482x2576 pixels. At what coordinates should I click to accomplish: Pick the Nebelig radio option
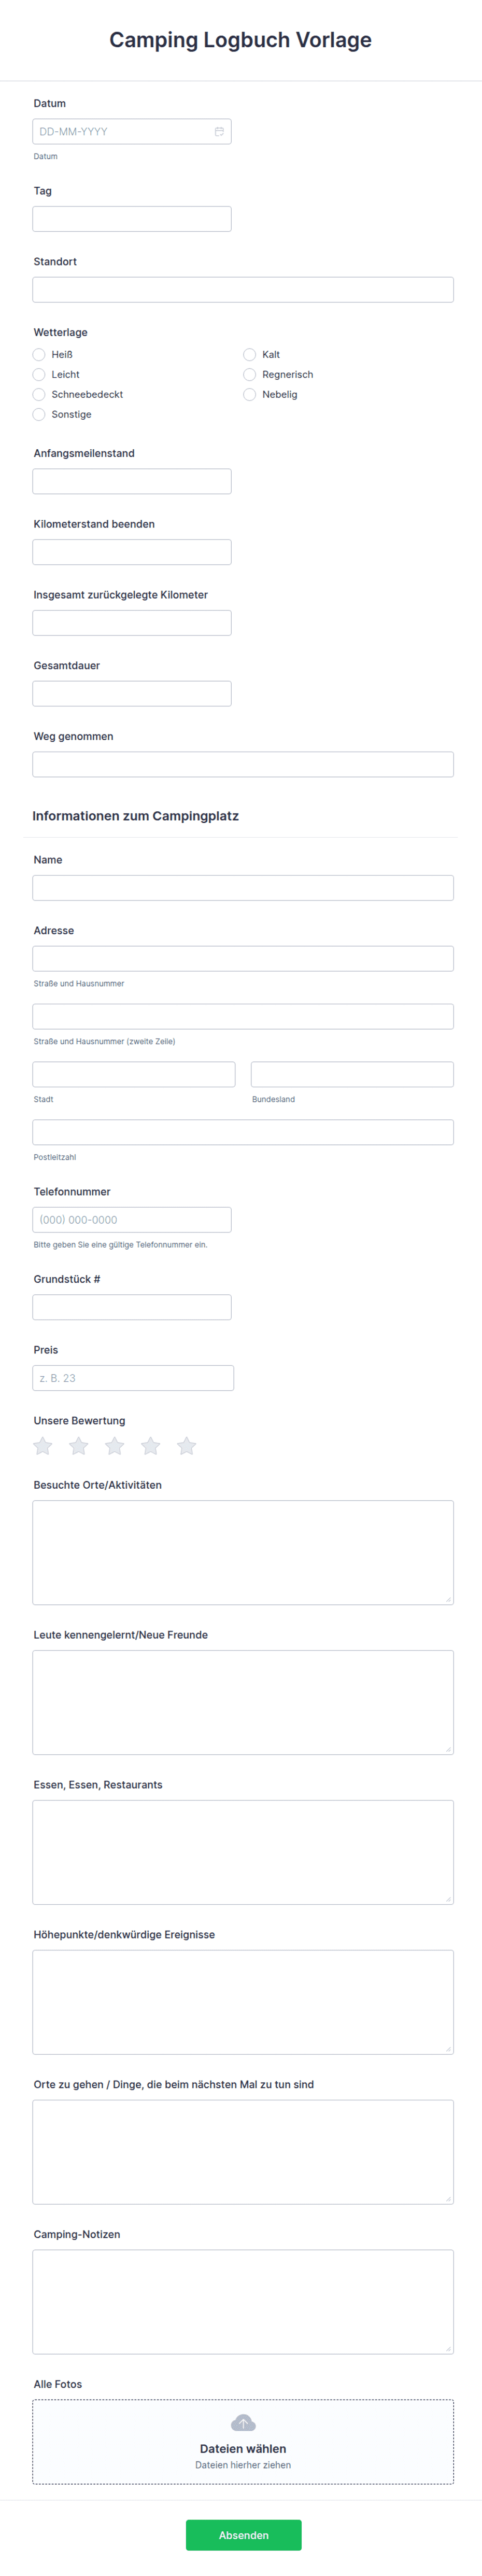point(249,395)
